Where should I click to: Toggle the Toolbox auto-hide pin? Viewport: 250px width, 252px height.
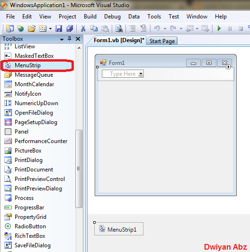[69, 39]
